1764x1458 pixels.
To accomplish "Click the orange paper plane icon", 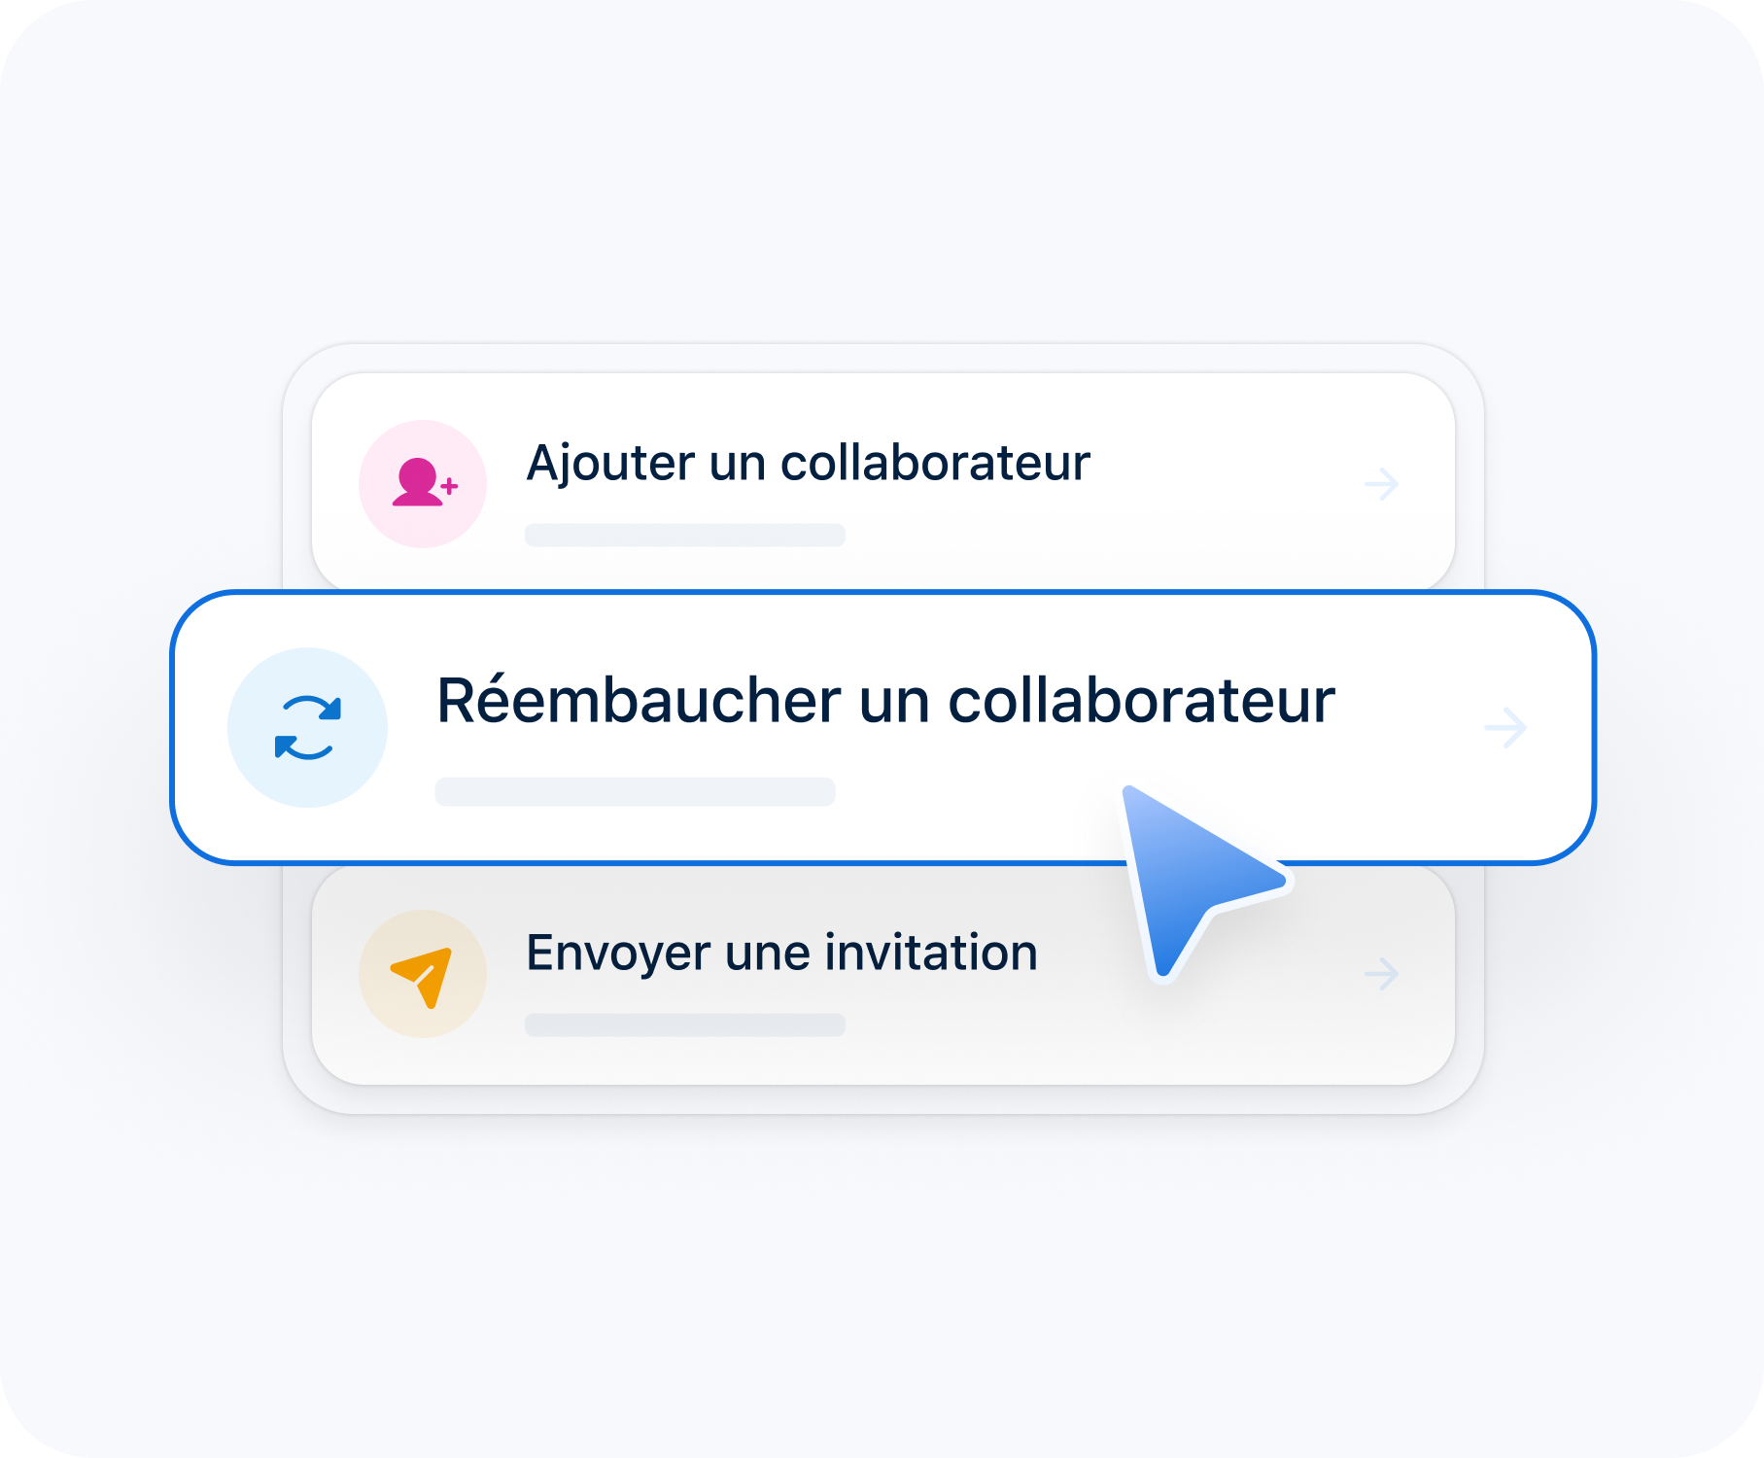I will click(x=423, y=975).
